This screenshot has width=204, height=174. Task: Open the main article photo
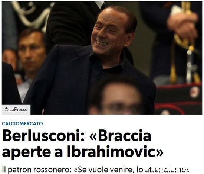[102, 58]
